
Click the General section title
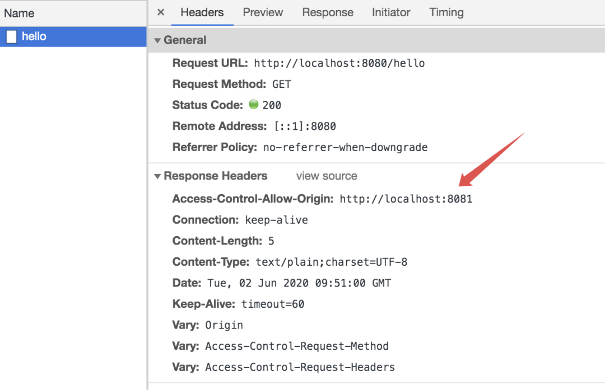[x=185, y=40]
